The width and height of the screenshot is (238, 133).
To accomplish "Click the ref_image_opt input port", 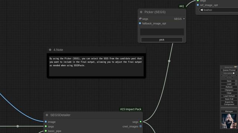I will pyautogui.click(x=198, y=5).
